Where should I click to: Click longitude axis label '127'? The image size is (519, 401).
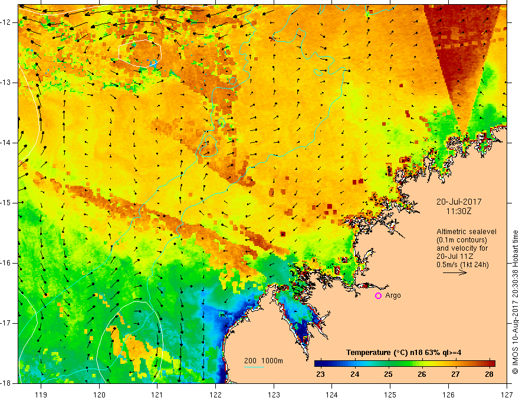pyautogui.click(x=507, y=395)
